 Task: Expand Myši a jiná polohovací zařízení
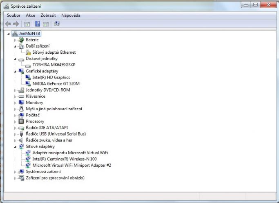(15, 109)
